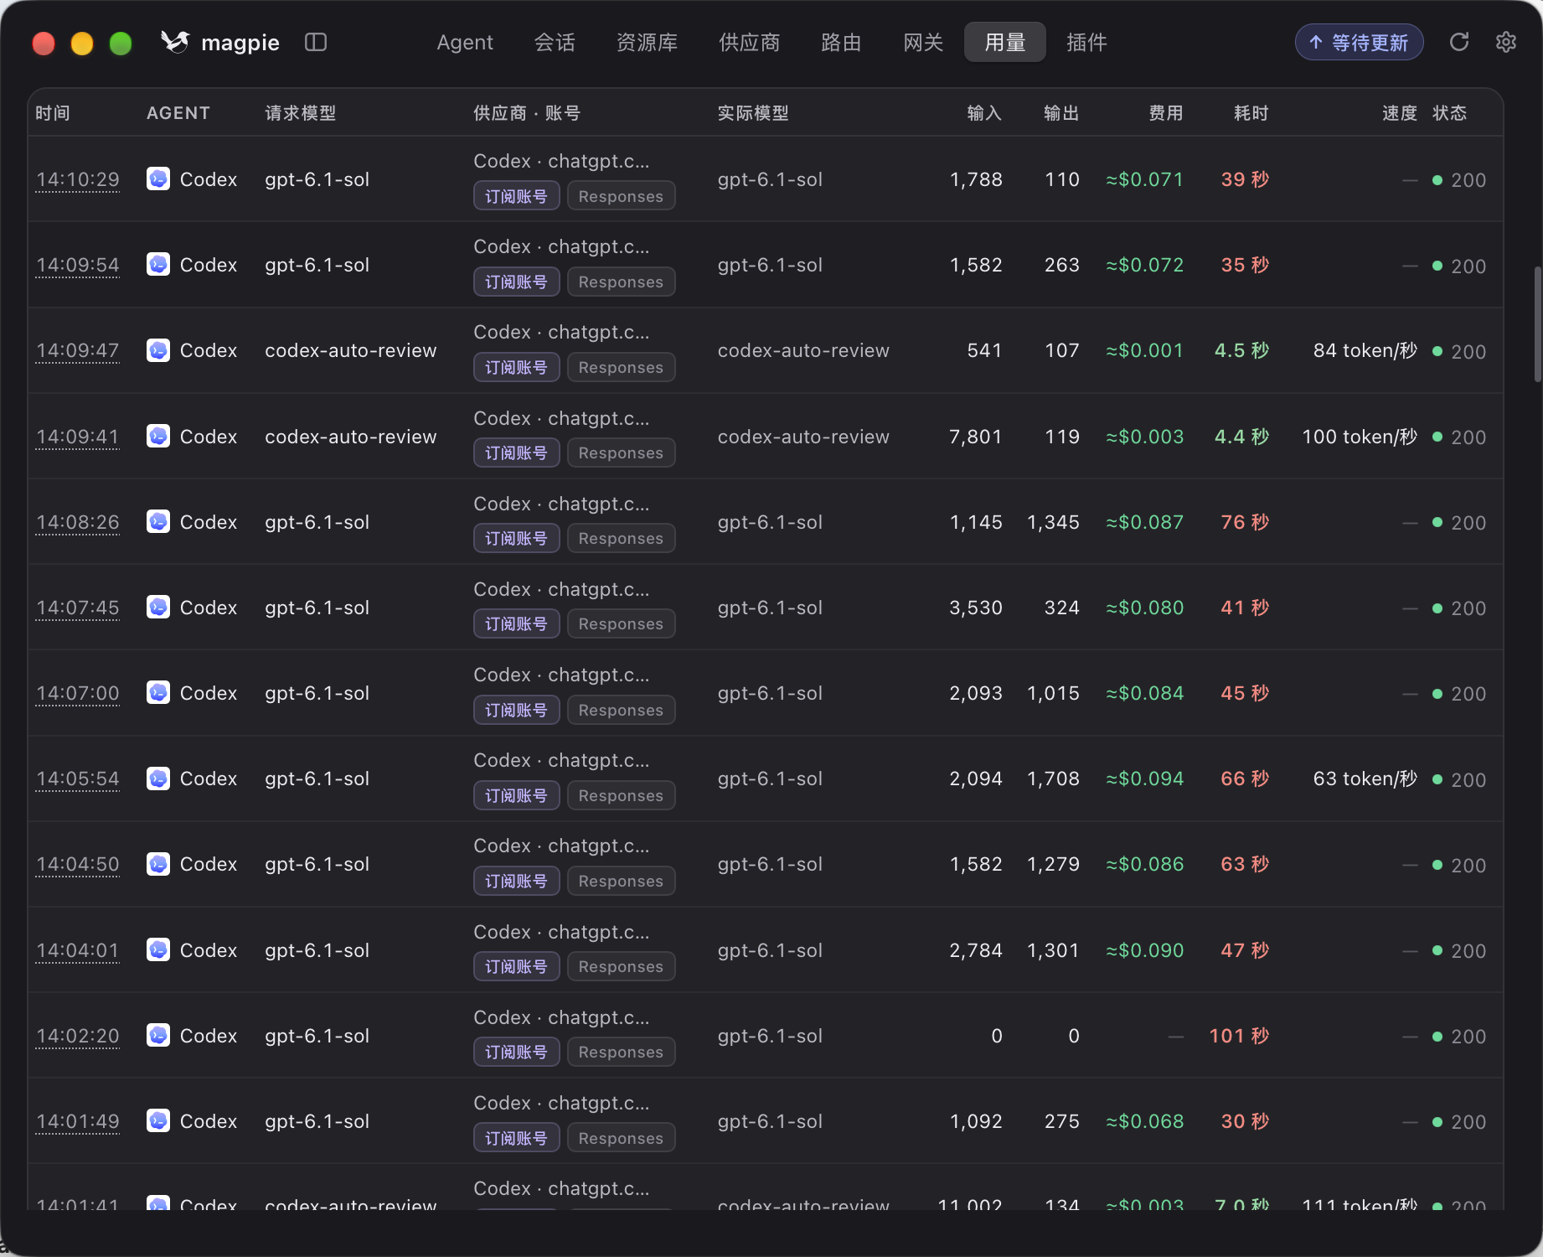Image resolution: width=1543 pixels, height=1257 pixels.
Task: Click Codex agent icon in 14:09:54 row
Action: click(x=158, y=264)
